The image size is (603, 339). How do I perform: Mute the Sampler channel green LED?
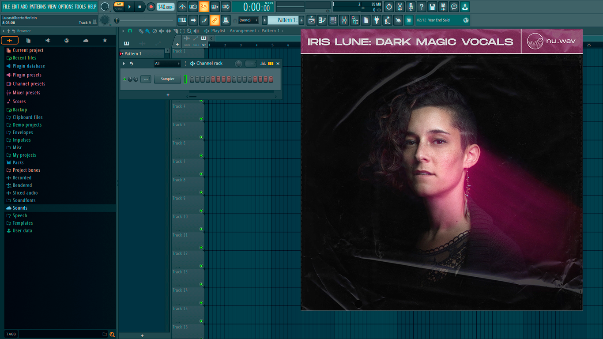click(x=124, y=79)
